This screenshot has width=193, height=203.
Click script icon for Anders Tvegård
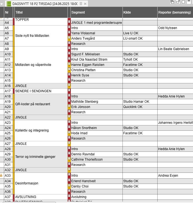69,38
